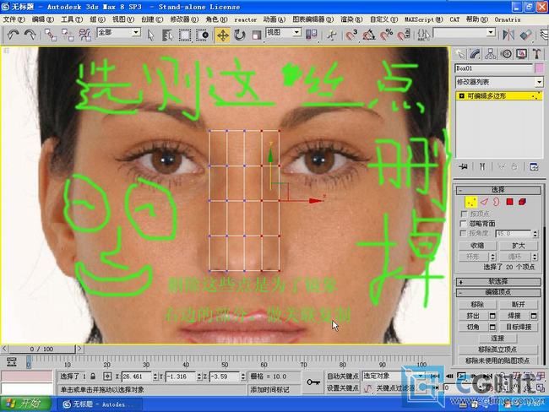Click the Mirror tool icon
549x412 pixels.
point(508,35)
